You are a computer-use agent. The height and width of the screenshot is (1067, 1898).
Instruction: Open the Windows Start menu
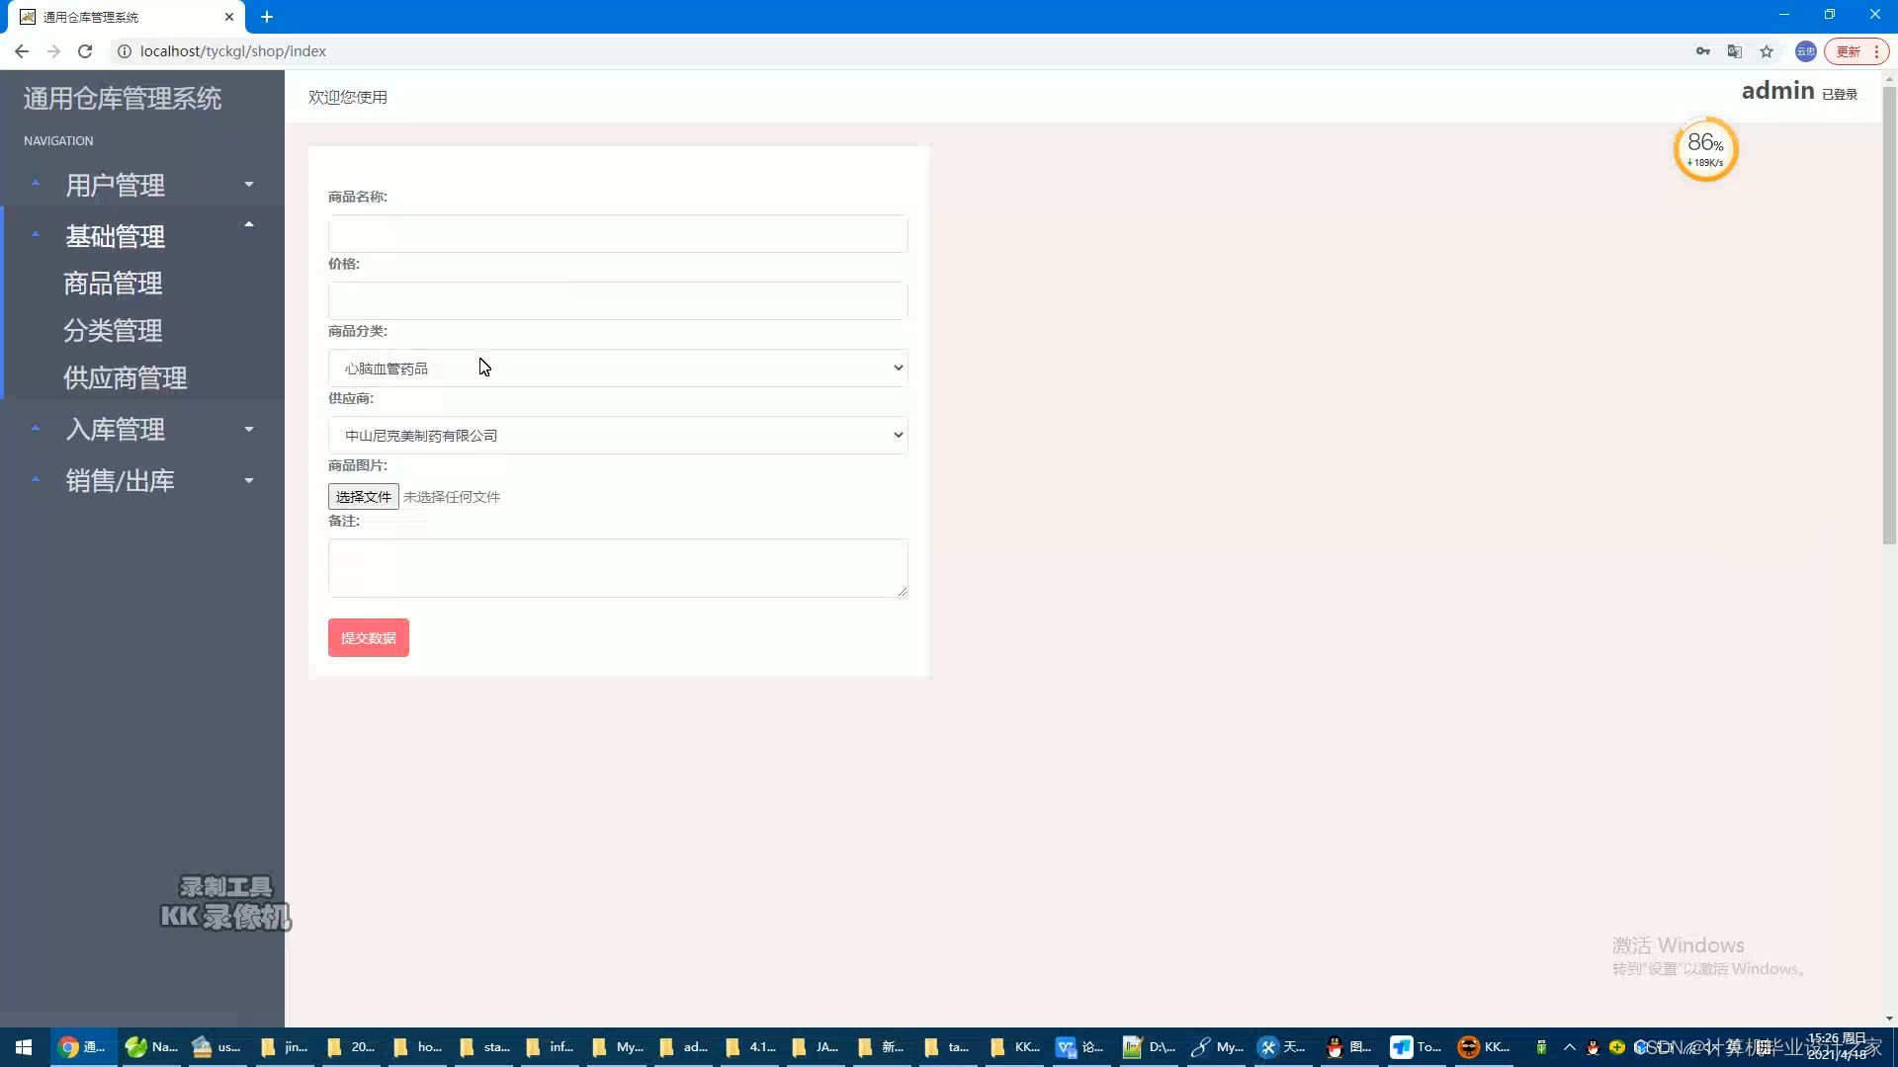(22, 1047)
